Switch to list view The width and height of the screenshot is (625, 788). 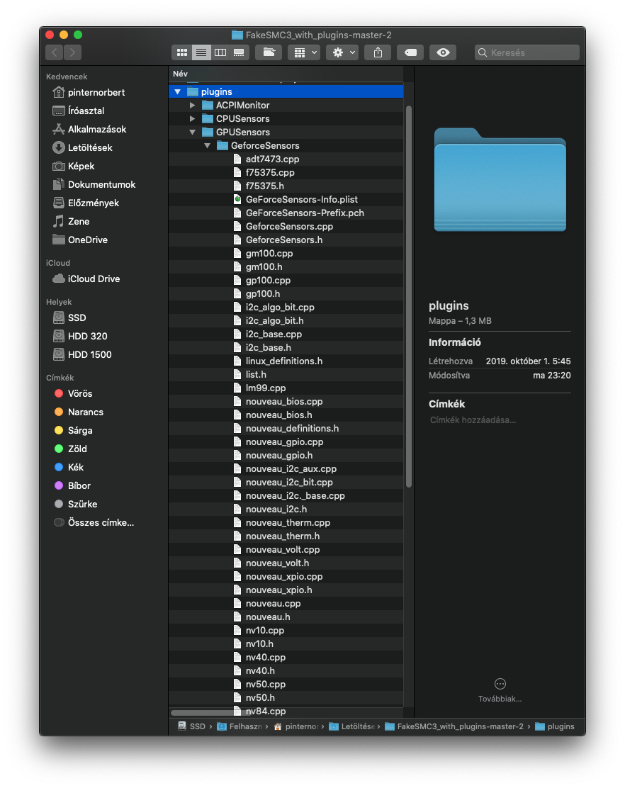[x=201, y=52]
